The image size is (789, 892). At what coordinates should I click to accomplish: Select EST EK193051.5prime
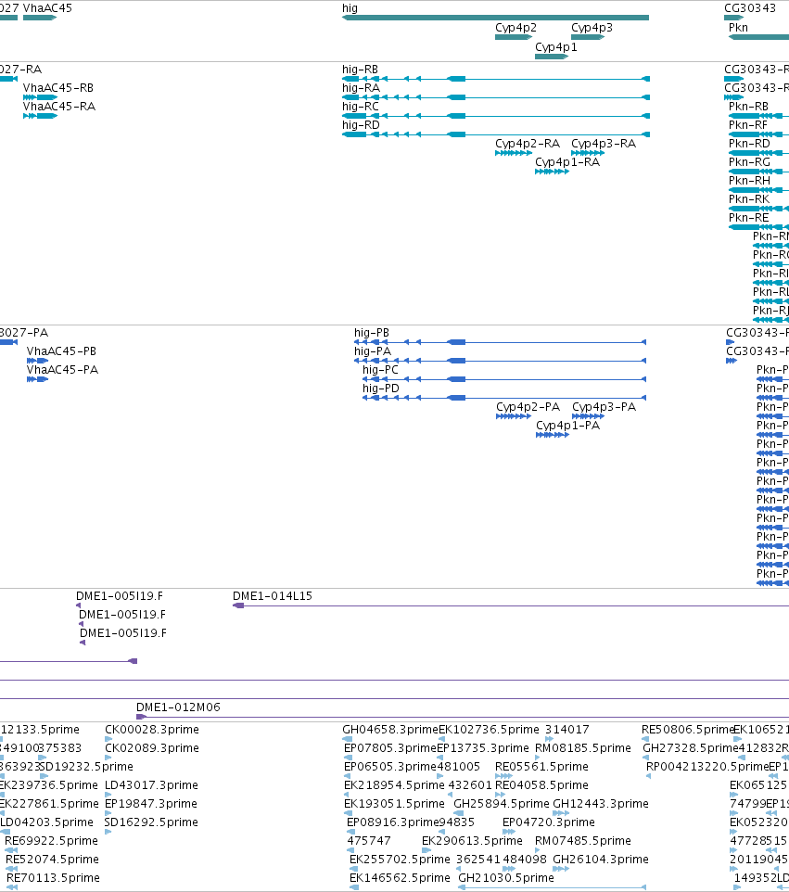coord(394,804)
